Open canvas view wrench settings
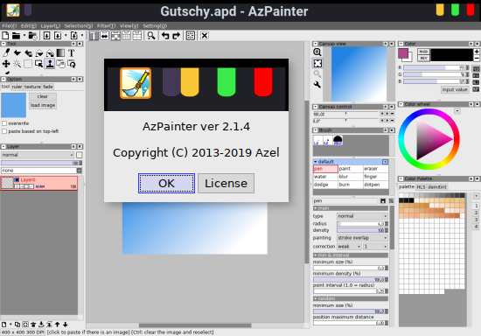 (x=317, y=85)
